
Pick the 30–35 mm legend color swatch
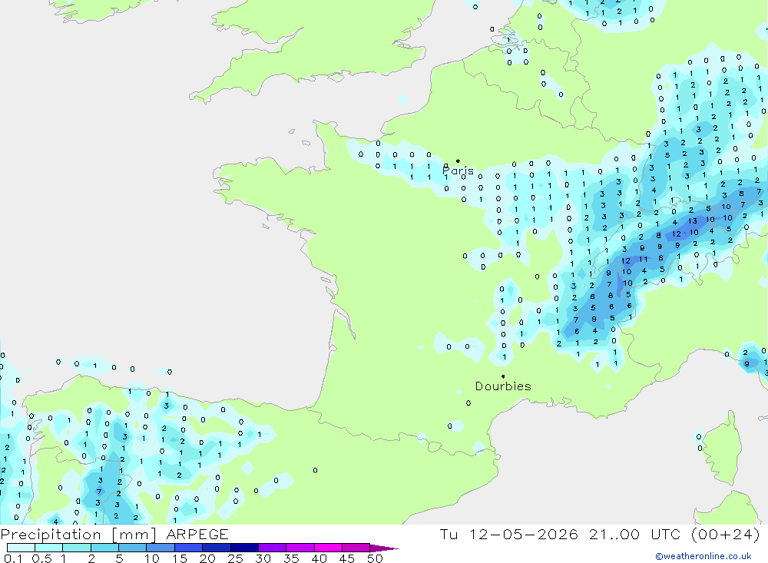tap(273, 548)
